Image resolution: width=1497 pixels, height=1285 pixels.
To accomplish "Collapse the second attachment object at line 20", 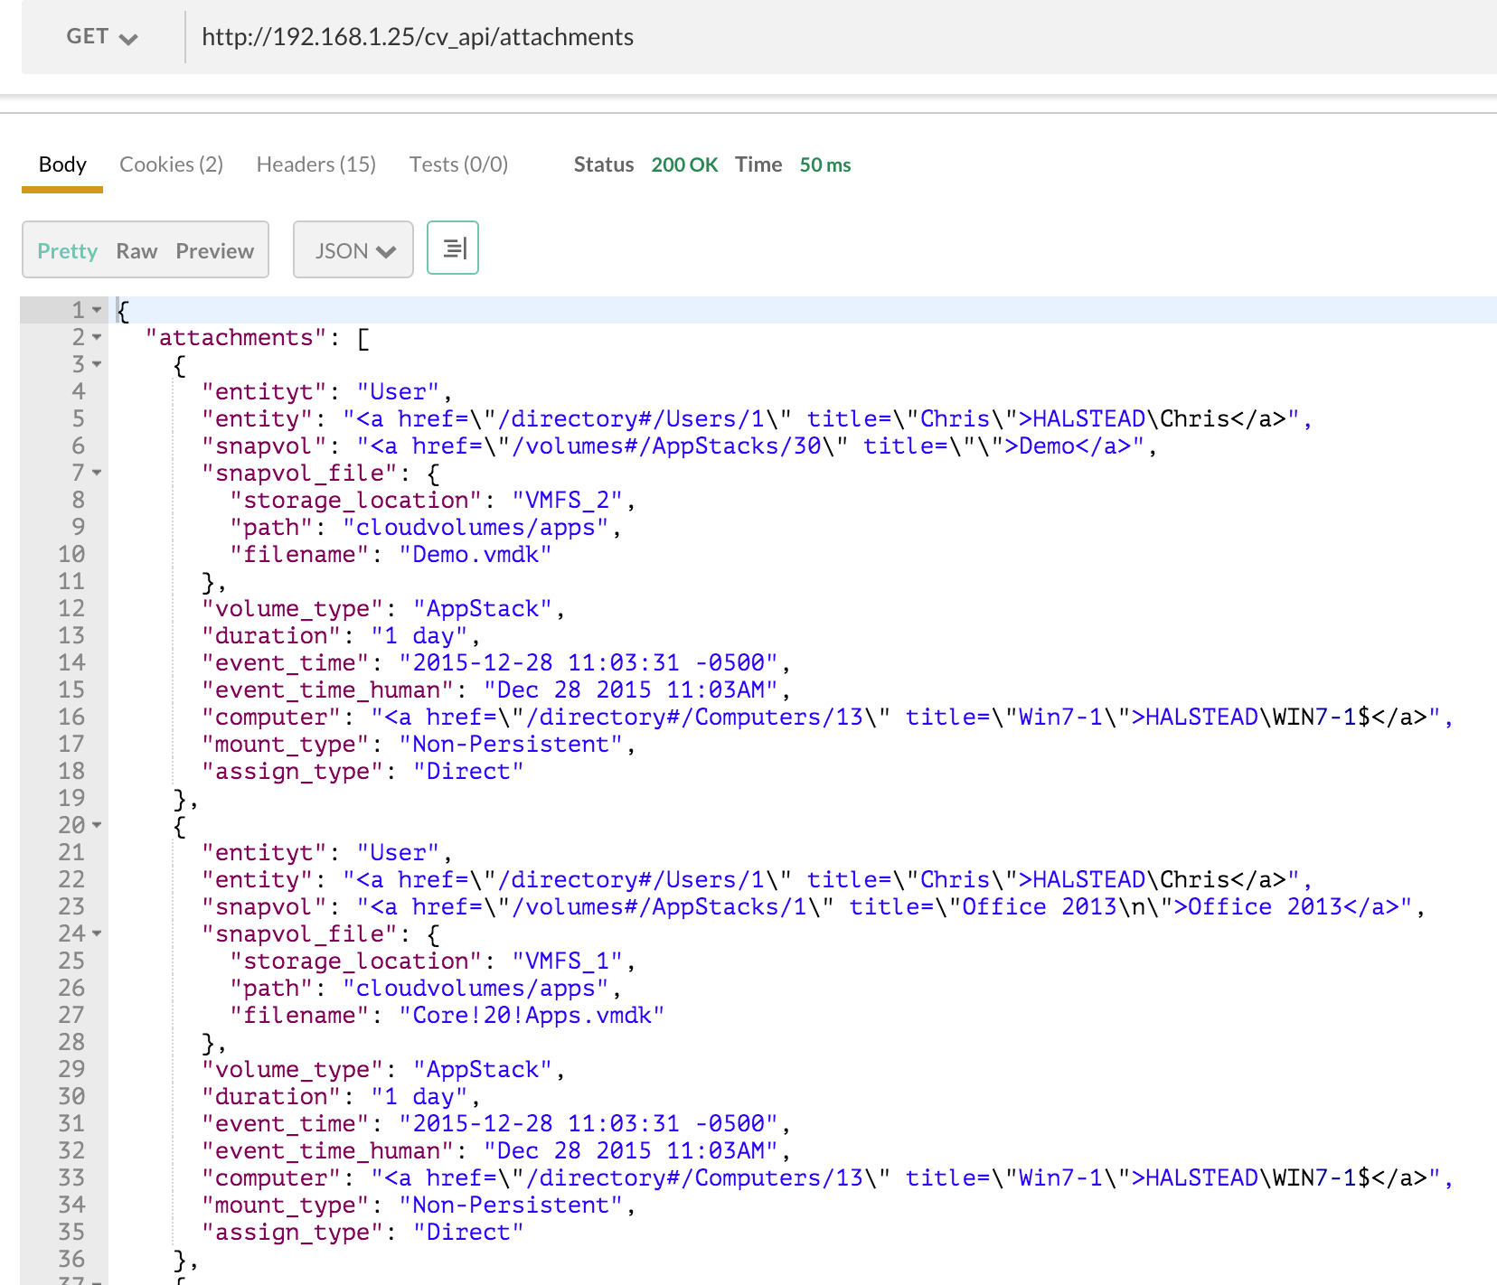I will (97, 825).
